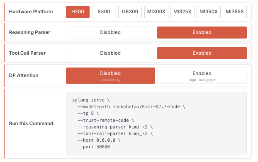The width and height of the screenshot is (258, 162).
Task: Choose the B300 hardware platform
Action: click(104, 12)
